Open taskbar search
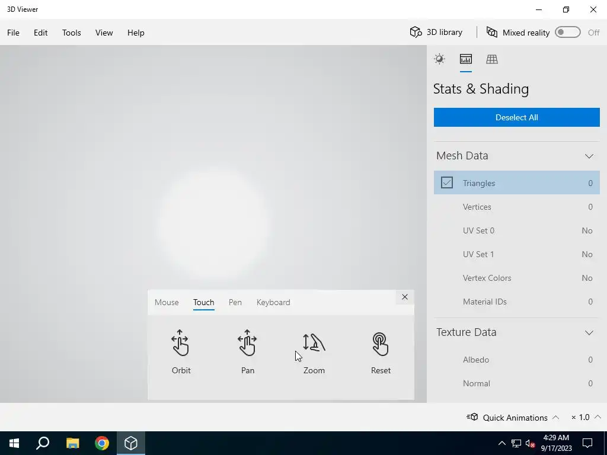607x455 pixels. point(43,443)
